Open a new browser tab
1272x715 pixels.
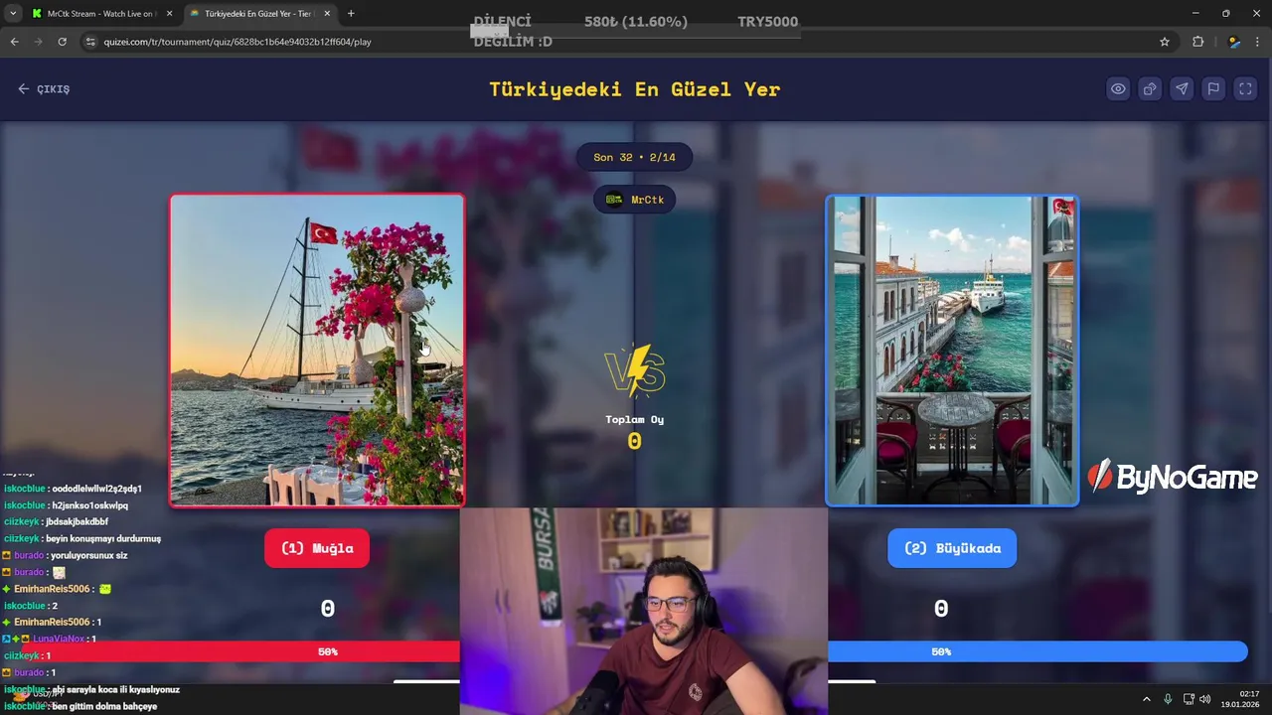click(351, 14)
